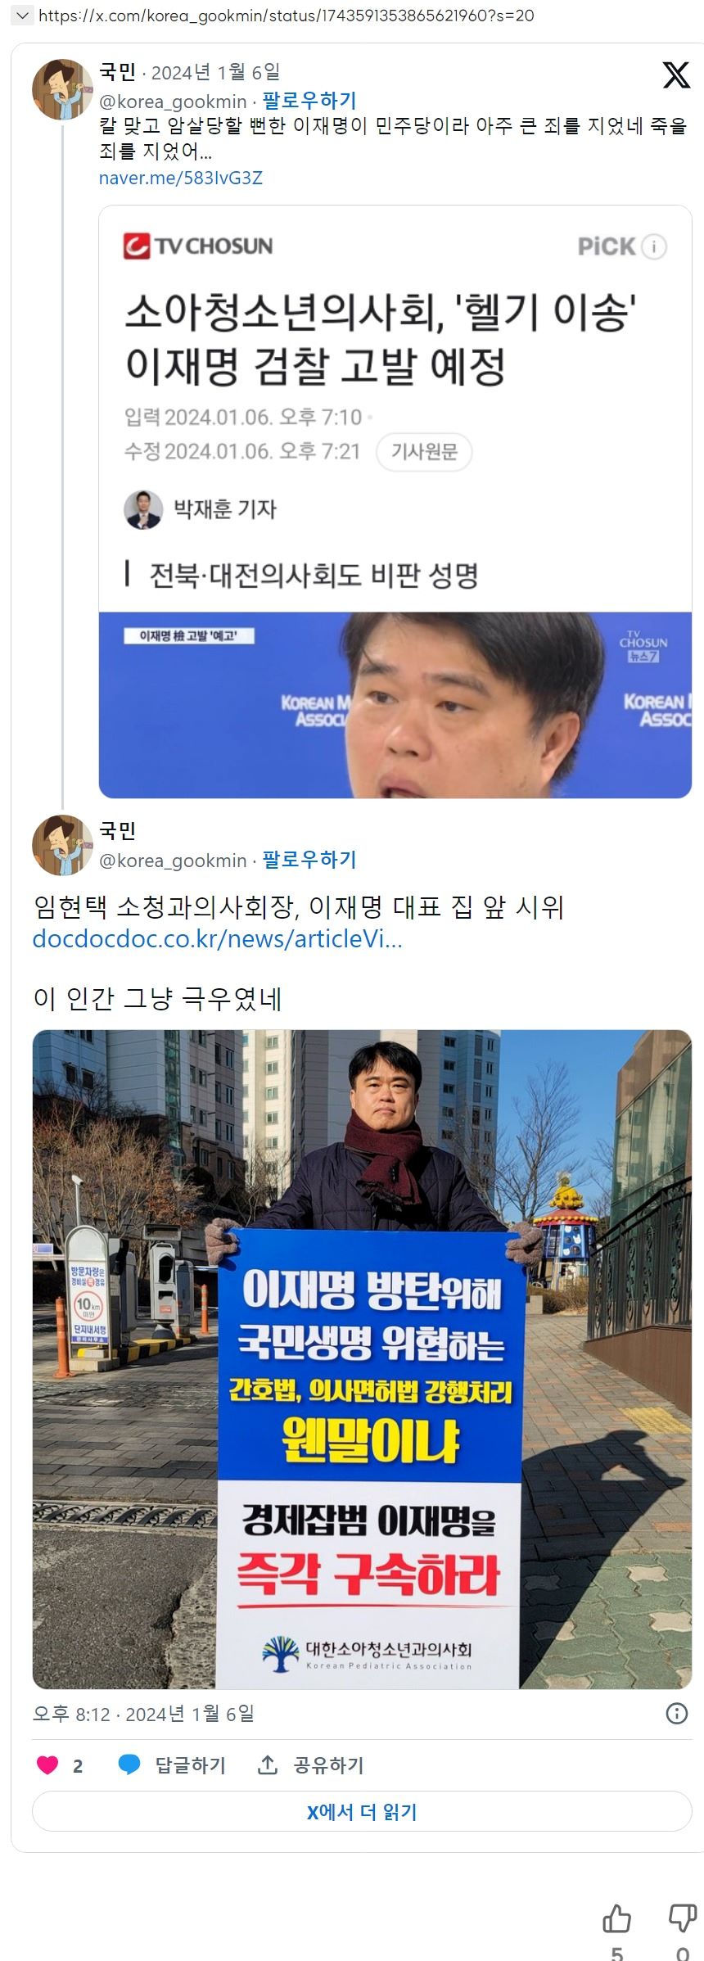Click the reply speech bubble icon
704x1961 pixels.
point(129,1764)
